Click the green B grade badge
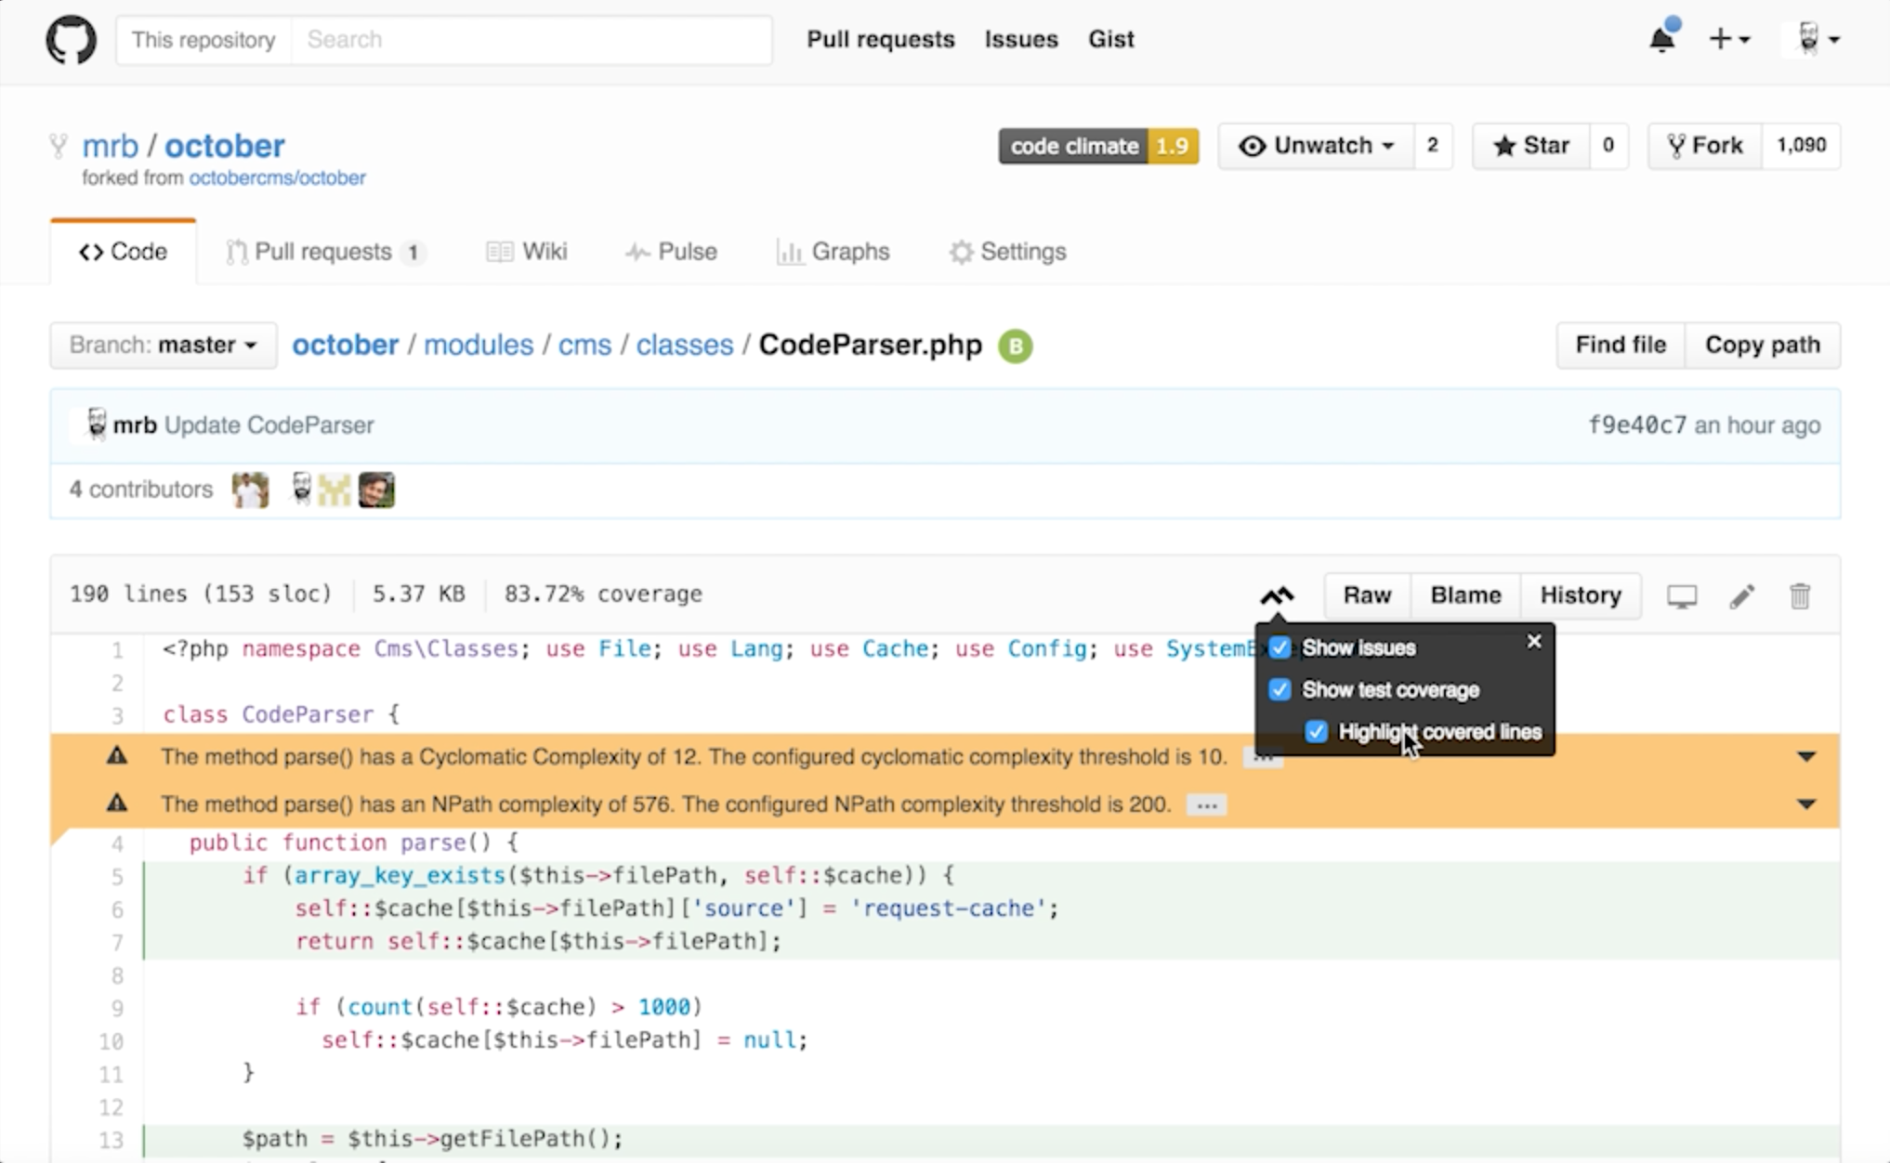This screenshot has height=1163, width=1890. pos(1015,346)
